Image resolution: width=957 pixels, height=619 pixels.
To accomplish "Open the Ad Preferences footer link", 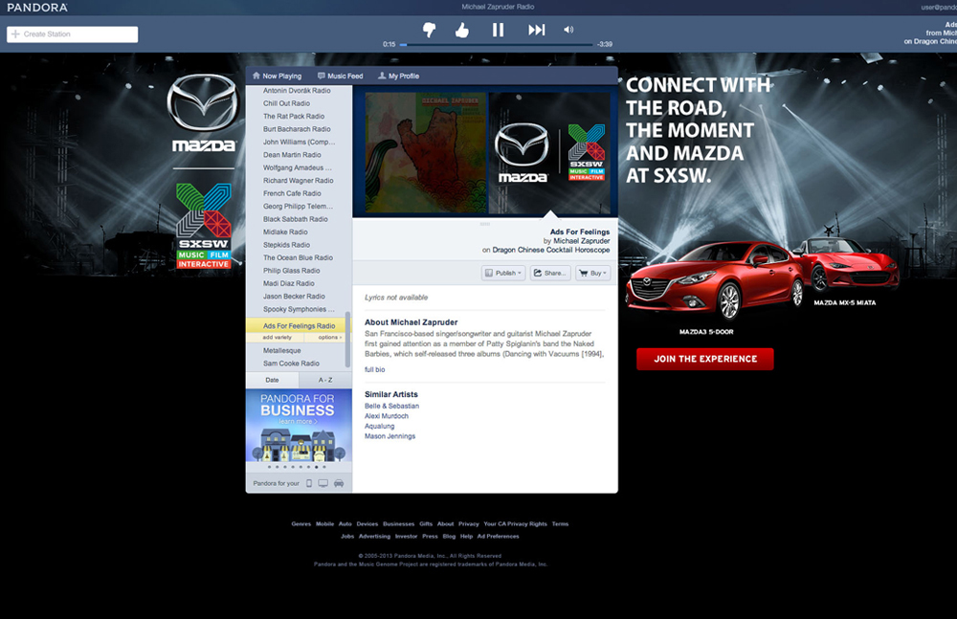I will (498, 536).
